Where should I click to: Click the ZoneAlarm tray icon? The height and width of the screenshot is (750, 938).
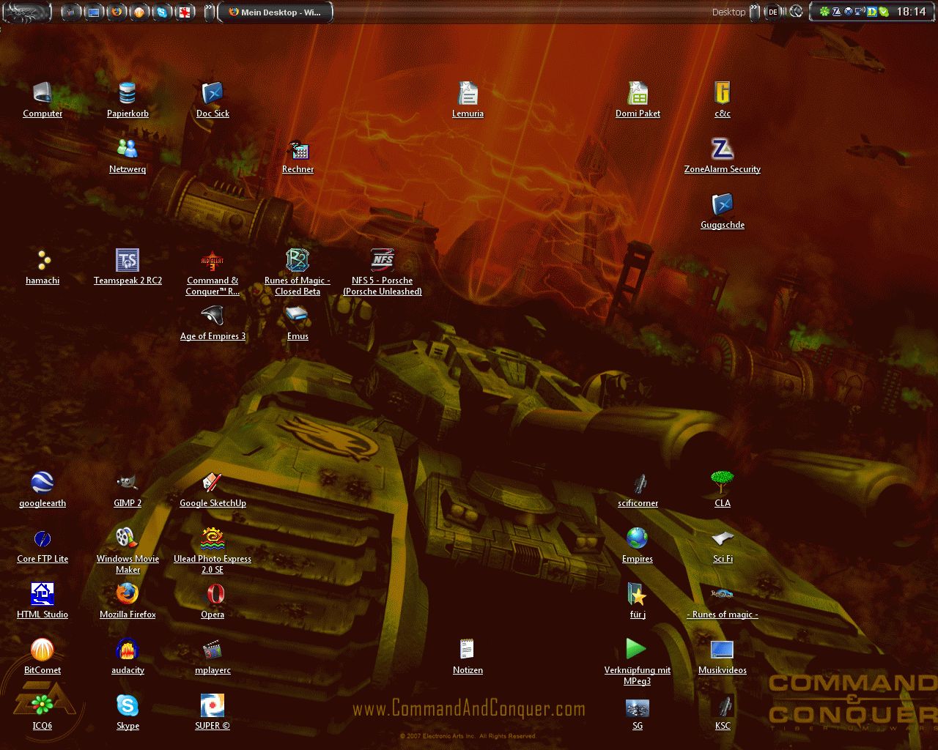pyautogui.click(x=836, y=12)
